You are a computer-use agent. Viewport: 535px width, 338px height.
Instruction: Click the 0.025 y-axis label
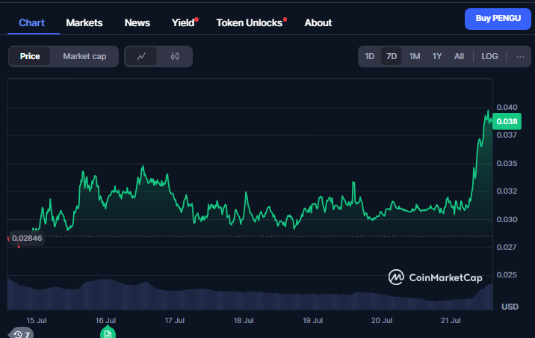pyautogui.click(x=507, y=275)
